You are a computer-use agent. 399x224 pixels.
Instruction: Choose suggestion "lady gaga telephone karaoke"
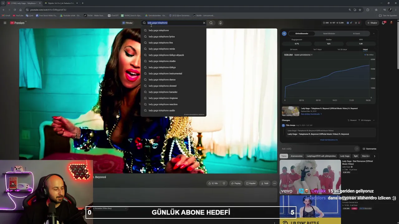tap(173, 92)
